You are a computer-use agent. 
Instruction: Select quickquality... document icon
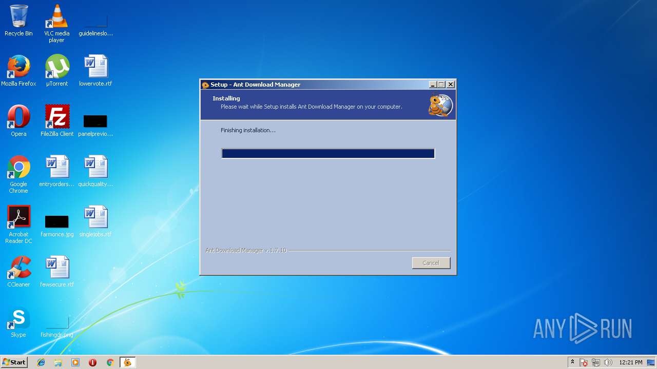pyautogui.click(x=95, y=171)
